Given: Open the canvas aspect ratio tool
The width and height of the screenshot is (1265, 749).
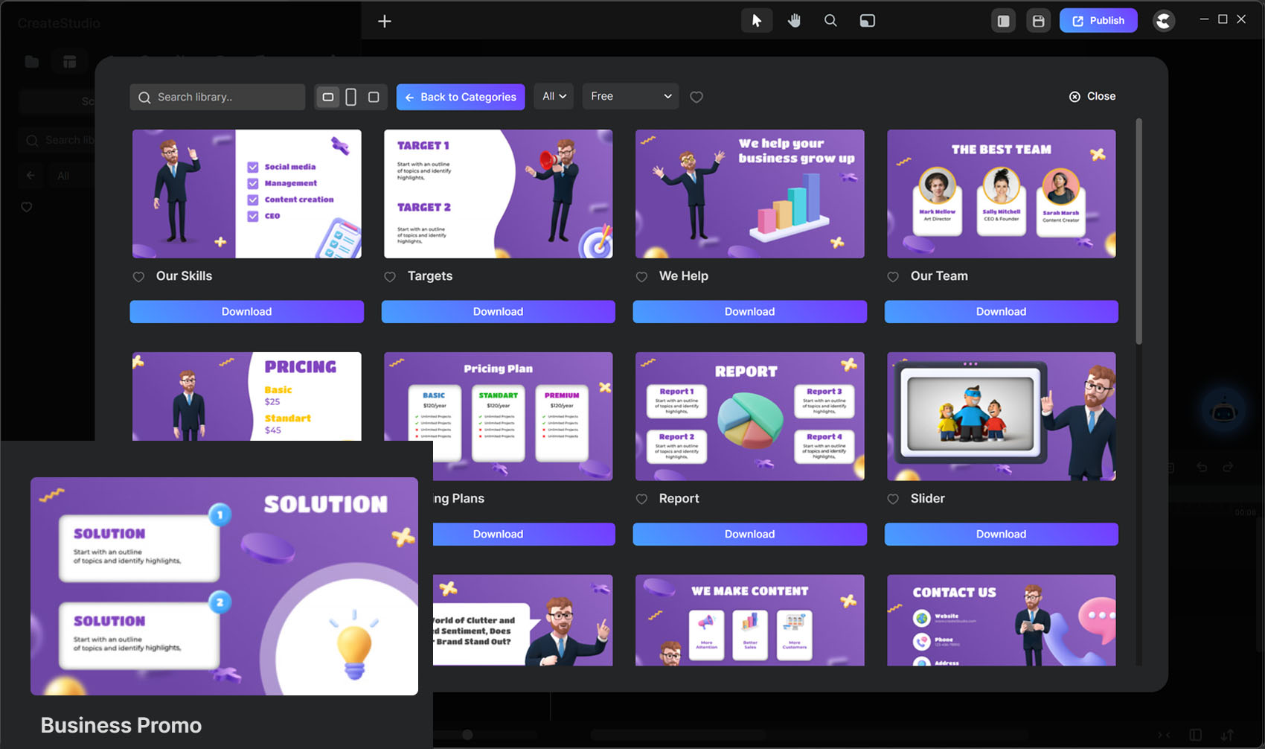Looking at the screenshot, I should point(867,21).
